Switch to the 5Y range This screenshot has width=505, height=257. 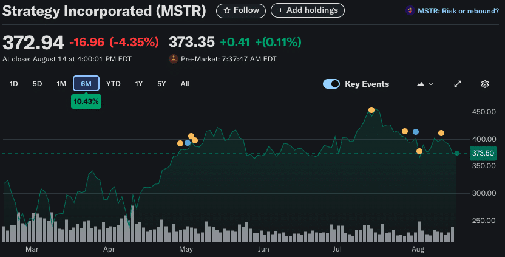click(x=161, y=84)
